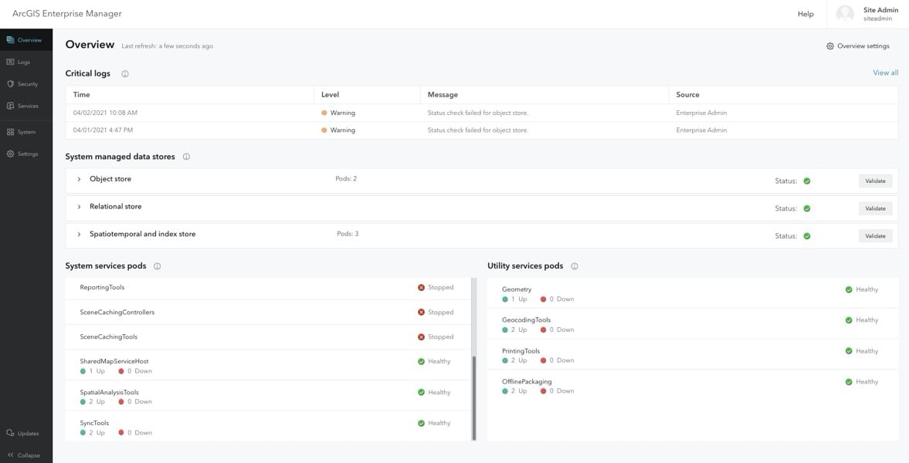Go to Logs label in sidebar

24,62
